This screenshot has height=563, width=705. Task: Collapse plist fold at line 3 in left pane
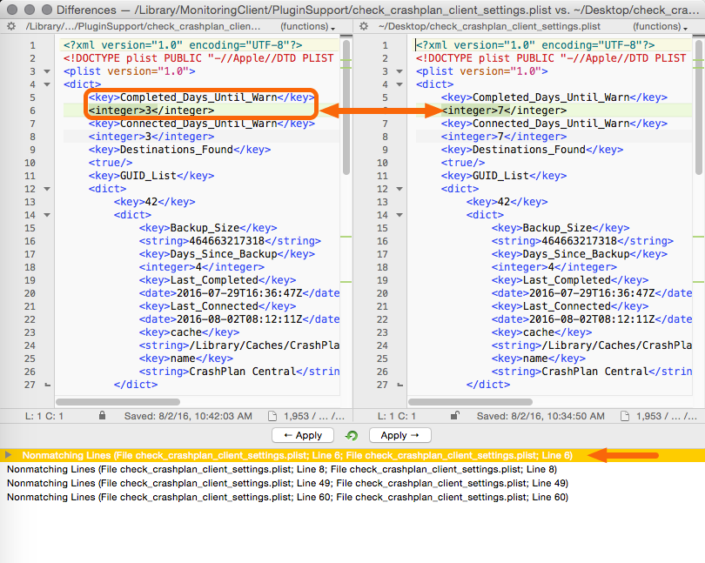click(x=47, y=71)
